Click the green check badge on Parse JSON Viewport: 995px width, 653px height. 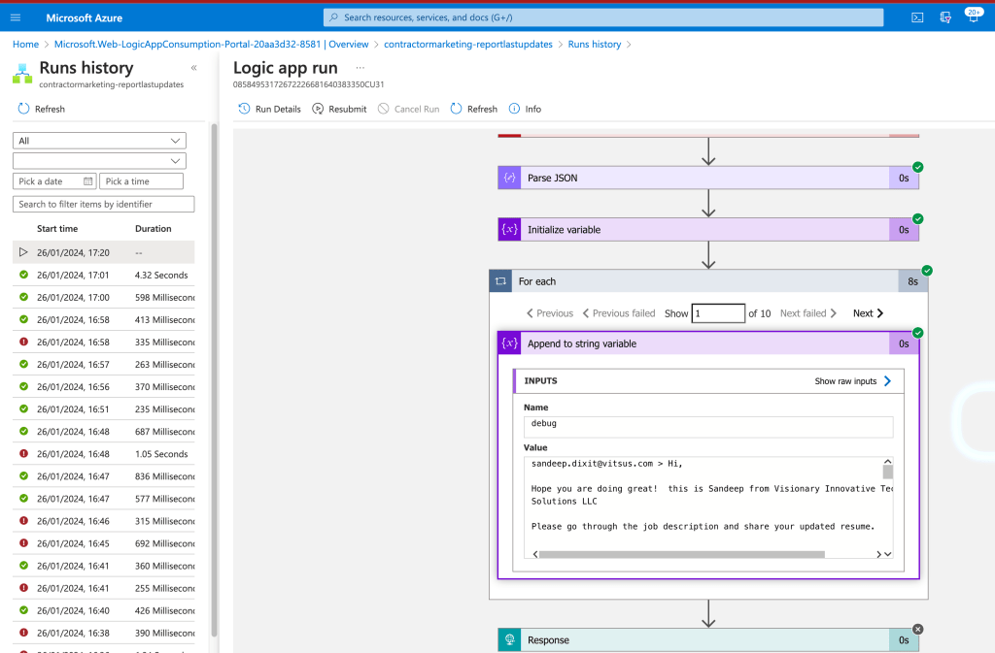[x=917, y=167]
